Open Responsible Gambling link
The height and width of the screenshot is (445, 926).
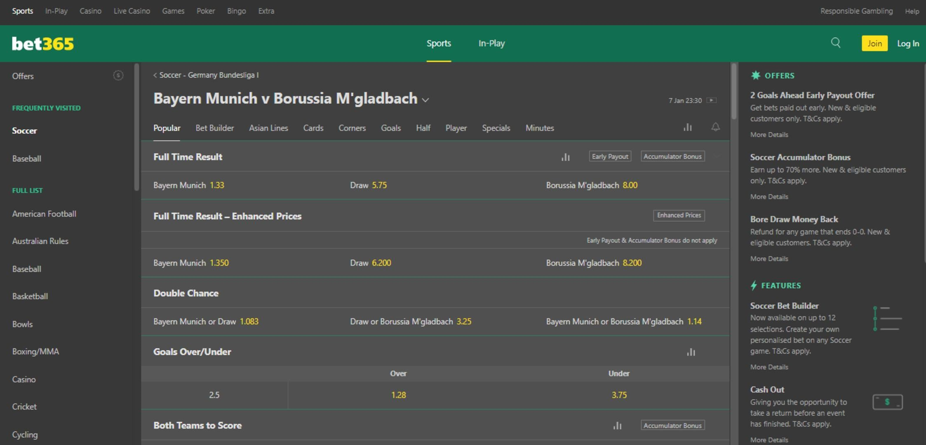(856, 11)
